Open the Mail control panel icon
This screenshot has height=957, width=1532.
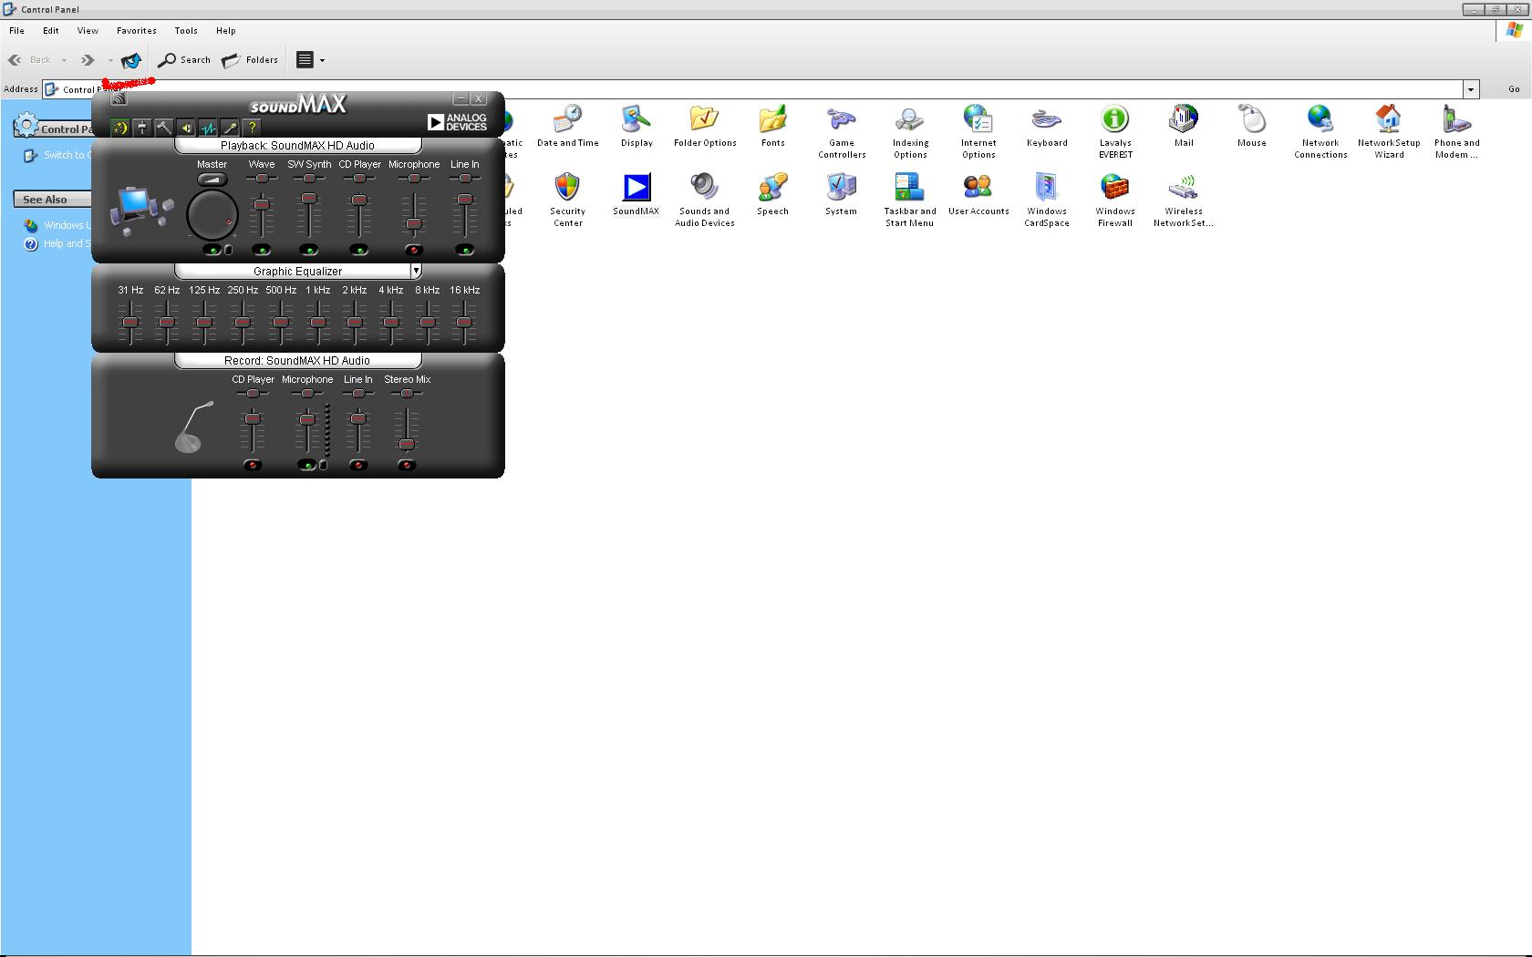click(1184, 127)
